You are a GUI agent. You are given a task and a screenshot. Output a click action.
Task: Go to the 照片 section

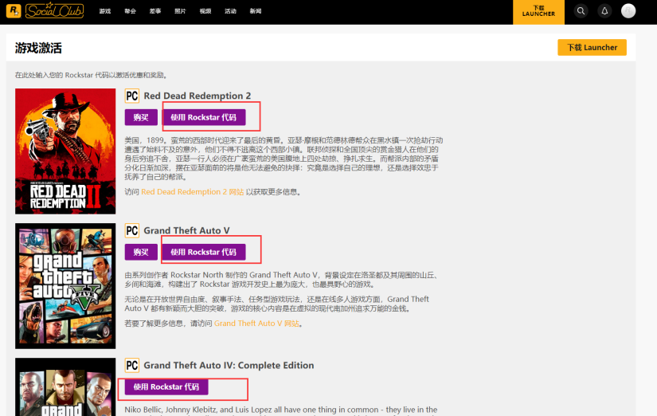pos(180,11)
